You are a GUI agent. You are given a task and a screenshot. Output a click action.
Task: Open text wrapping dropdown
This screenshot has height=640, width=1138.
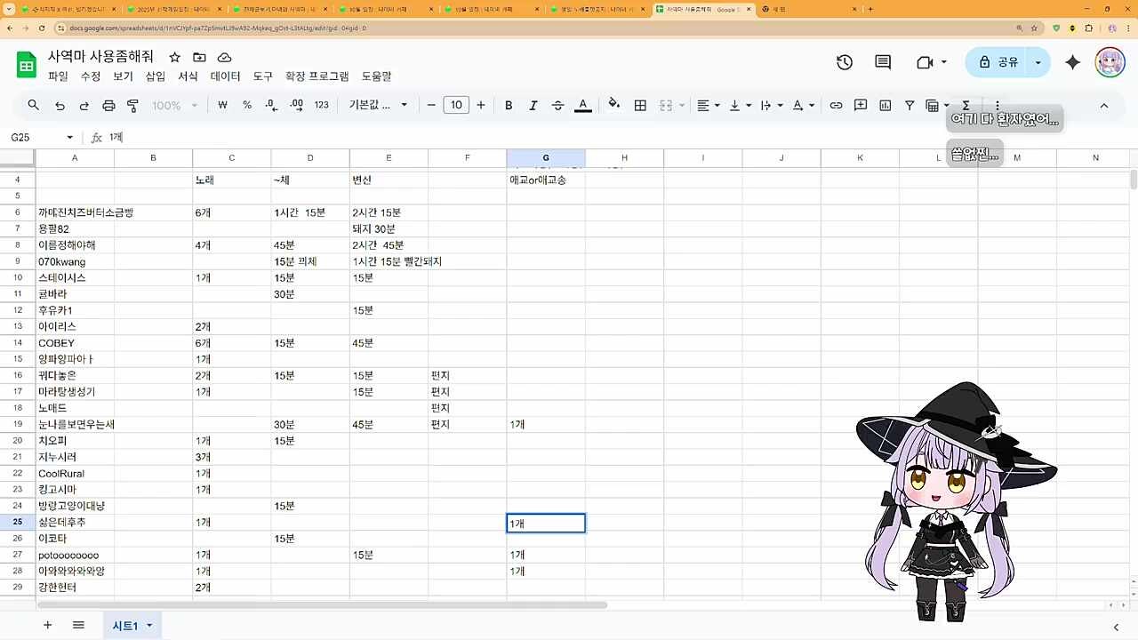tap(772, 105)
